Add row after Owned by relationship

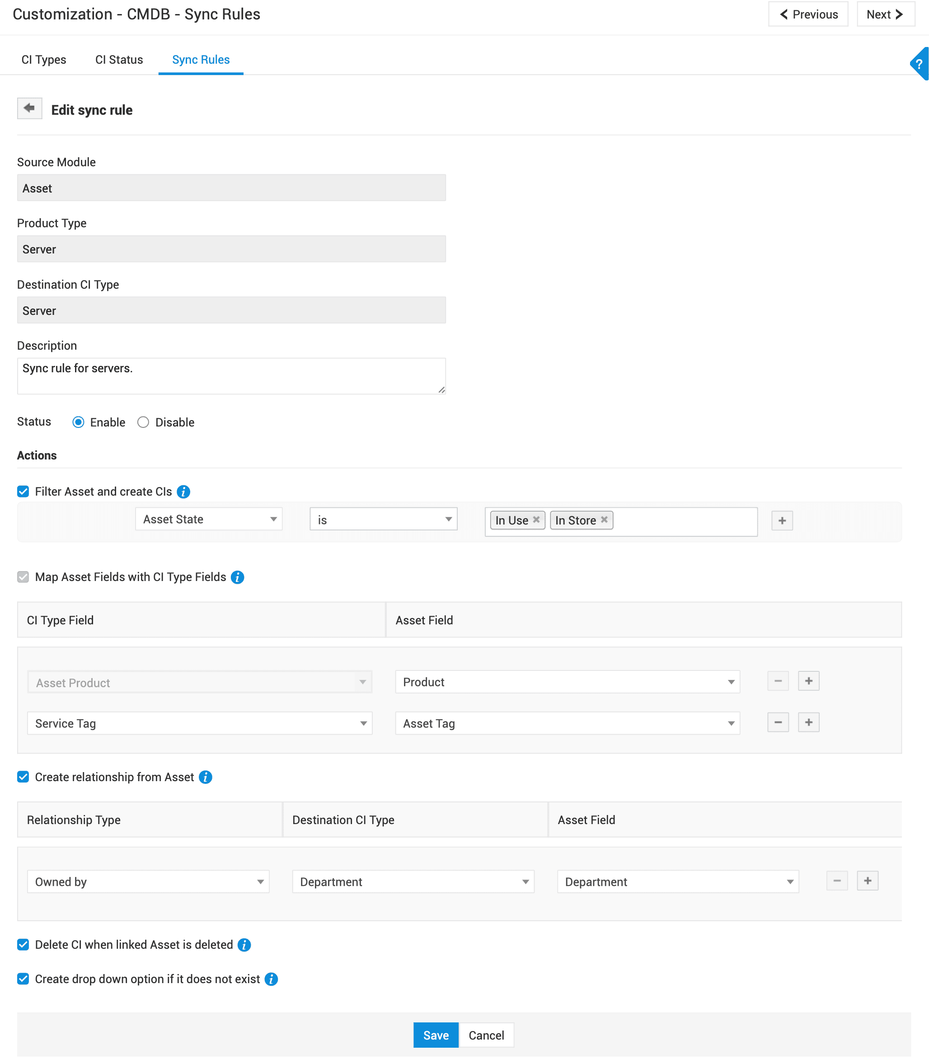click(x=868, y=881)
